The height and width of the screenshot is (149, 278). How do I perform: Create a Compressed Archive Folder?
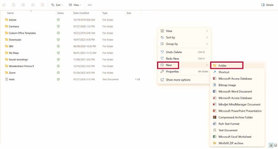[237, 117]
